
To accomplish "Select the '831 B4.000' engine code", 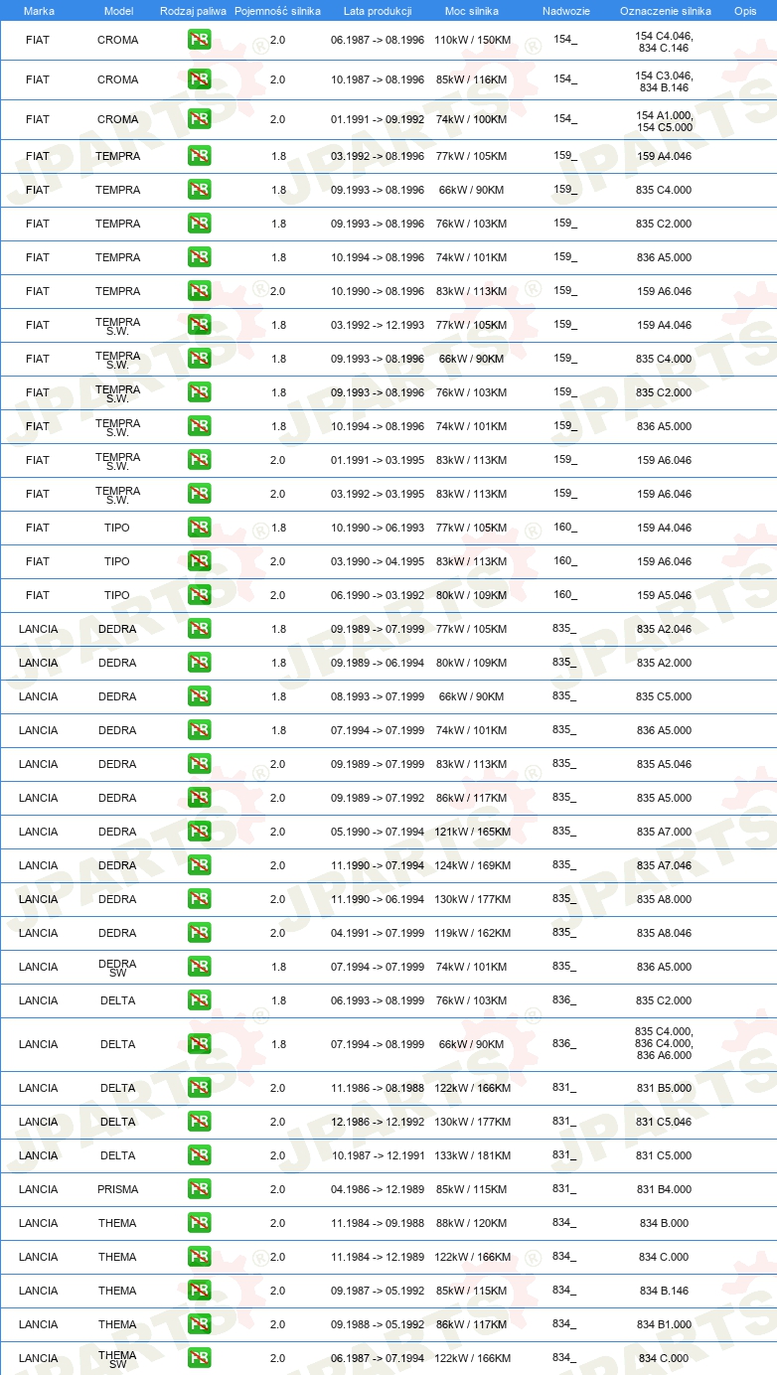I will click(664, 1189).
